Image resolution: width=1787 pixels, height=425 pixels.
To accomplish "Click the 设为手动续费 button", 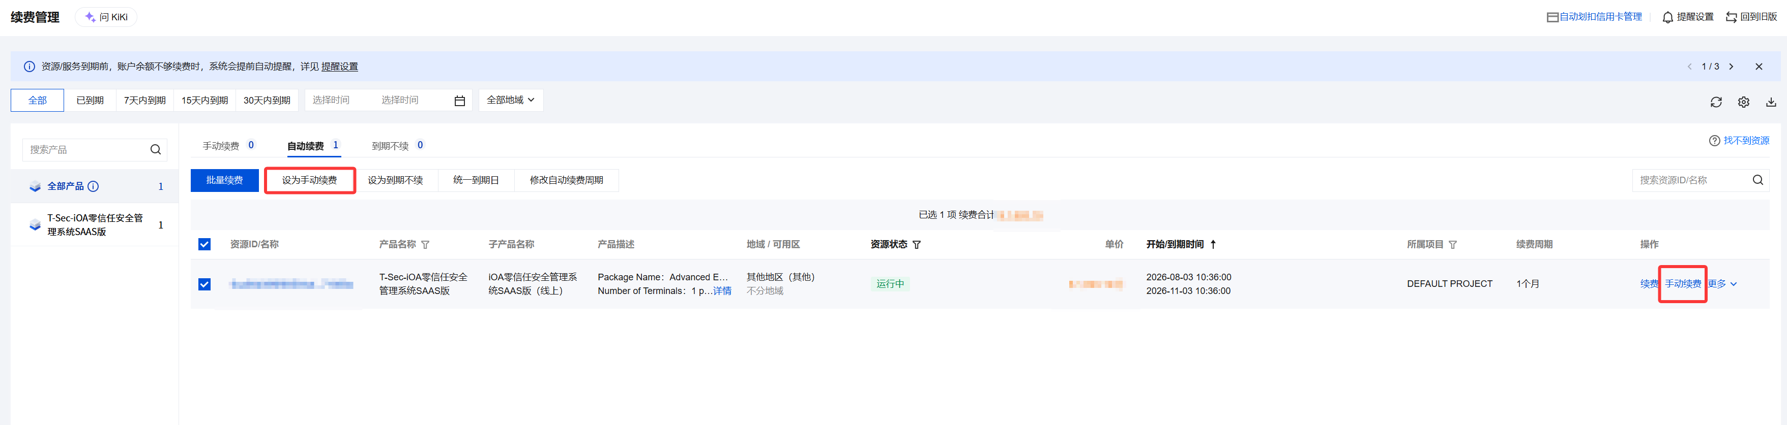I will coord(309,180).
